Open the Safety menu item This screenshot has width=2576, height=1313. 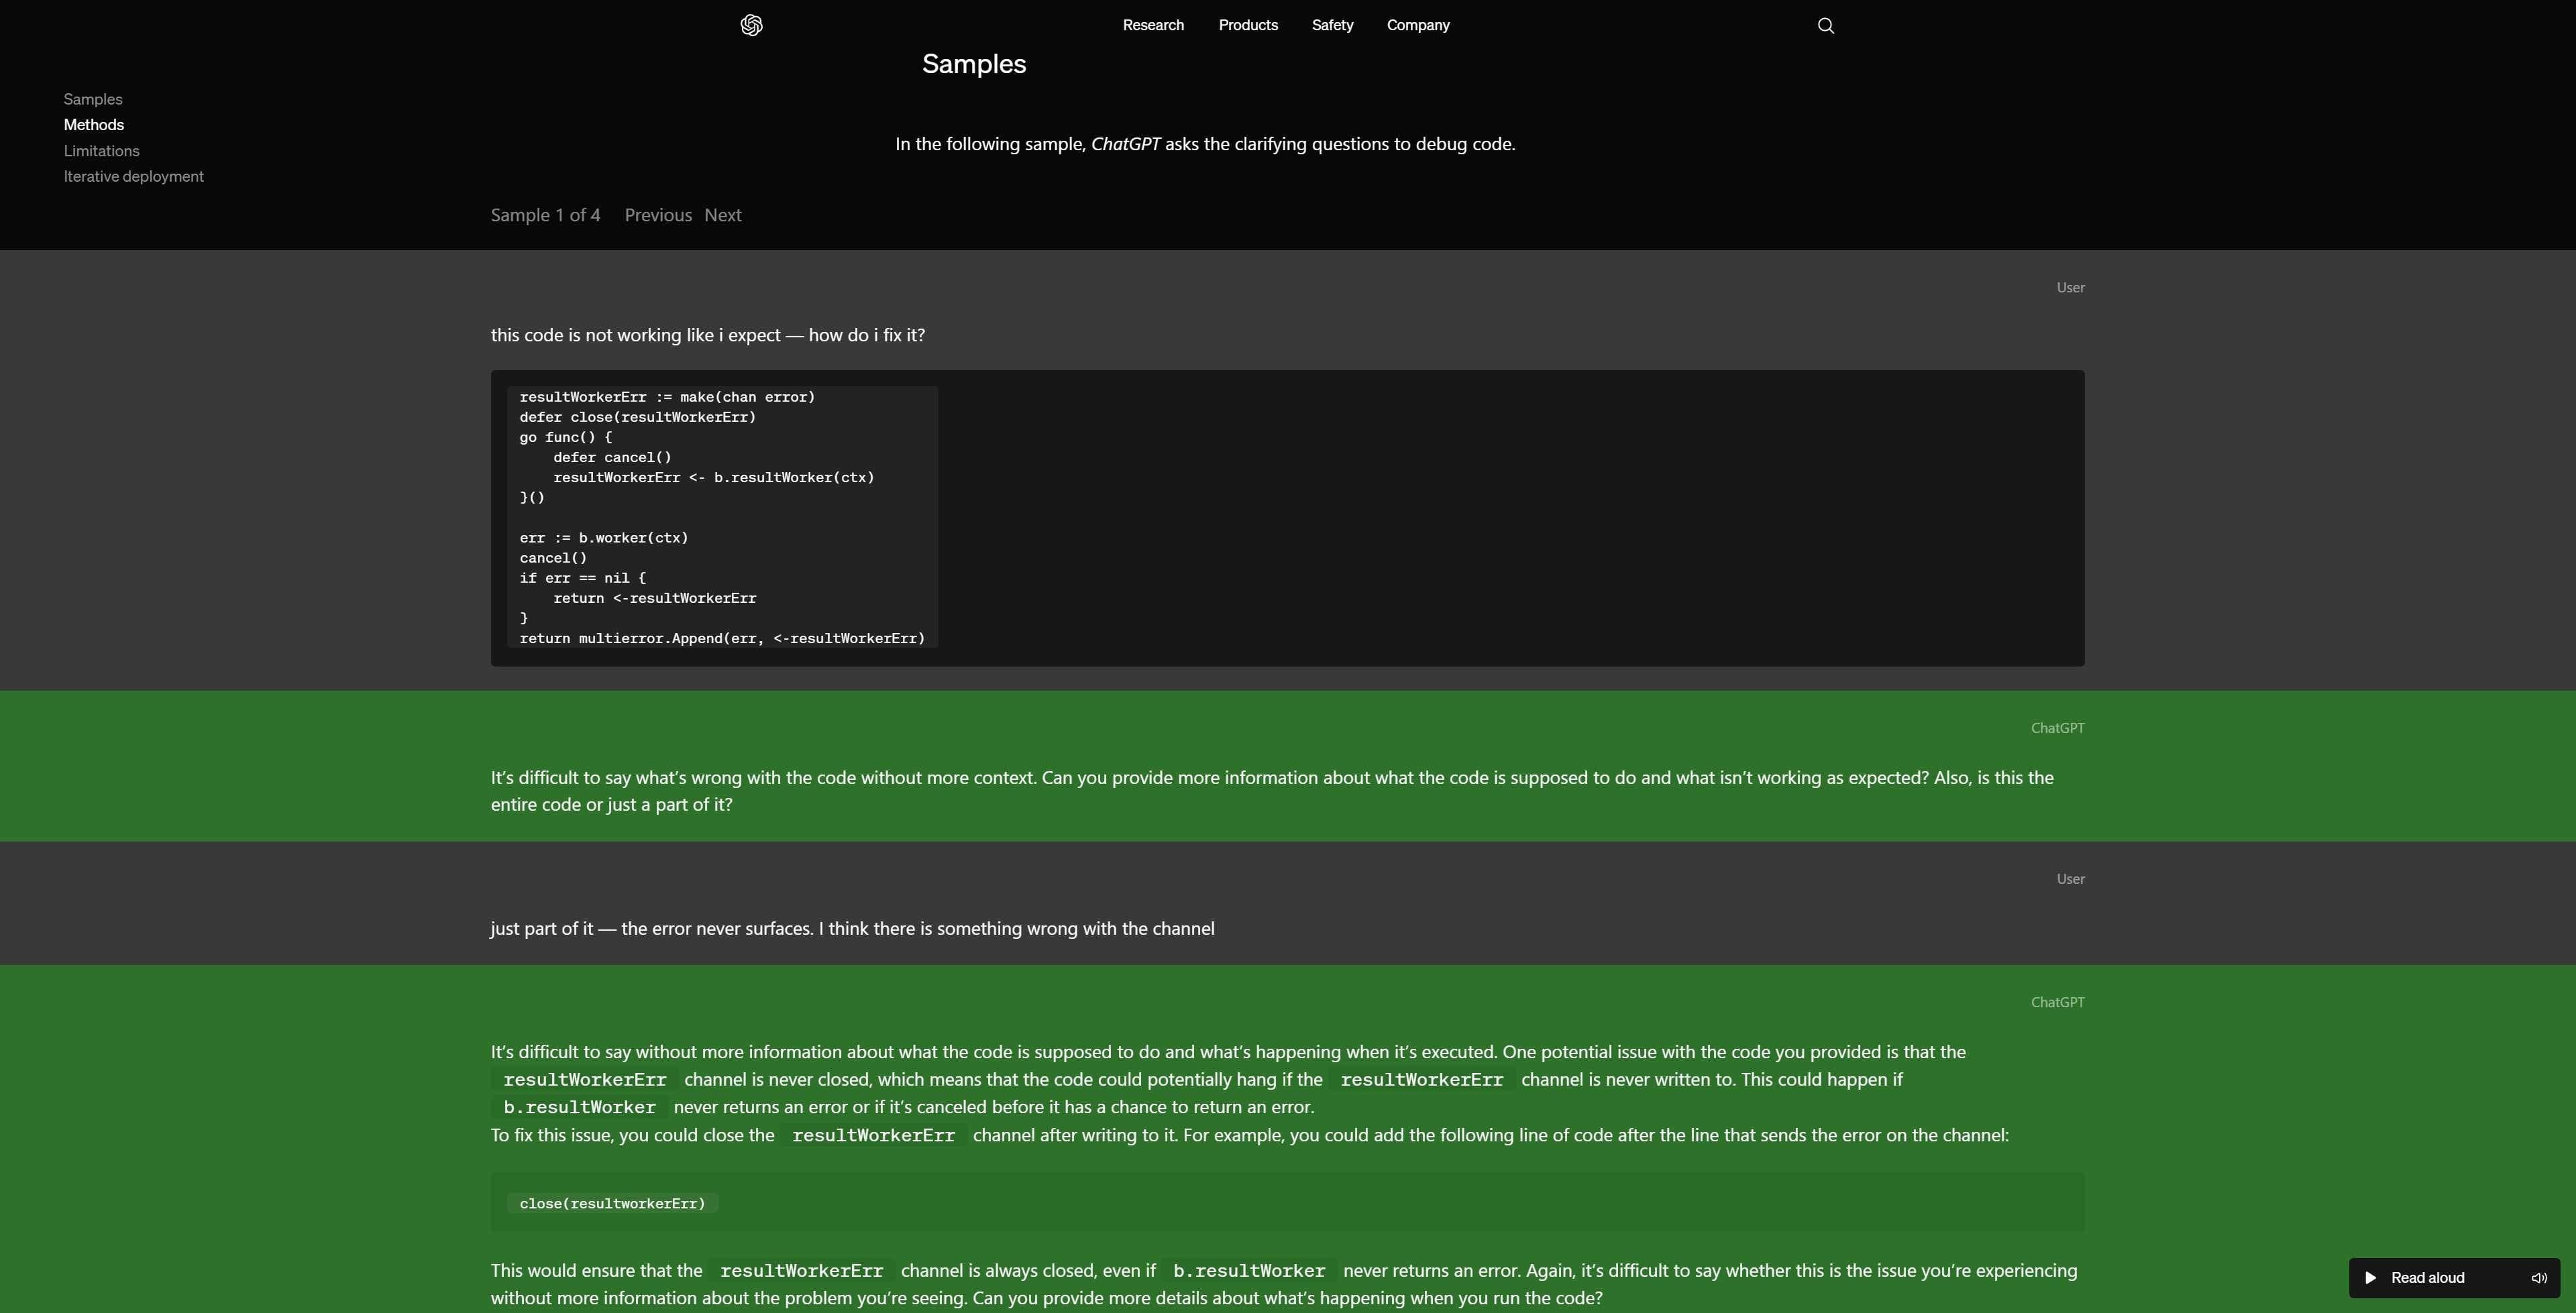coord(1332,25)
